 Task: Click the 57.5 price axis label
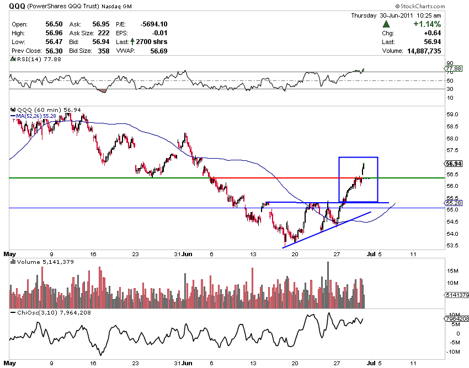tap(452, 150)
